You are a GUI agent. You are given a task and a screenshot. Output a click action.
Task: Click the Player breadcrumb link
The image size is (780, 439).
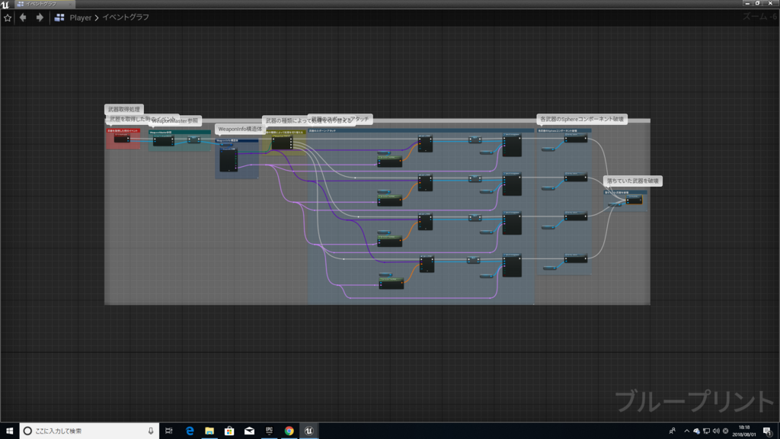coord(80,18)
